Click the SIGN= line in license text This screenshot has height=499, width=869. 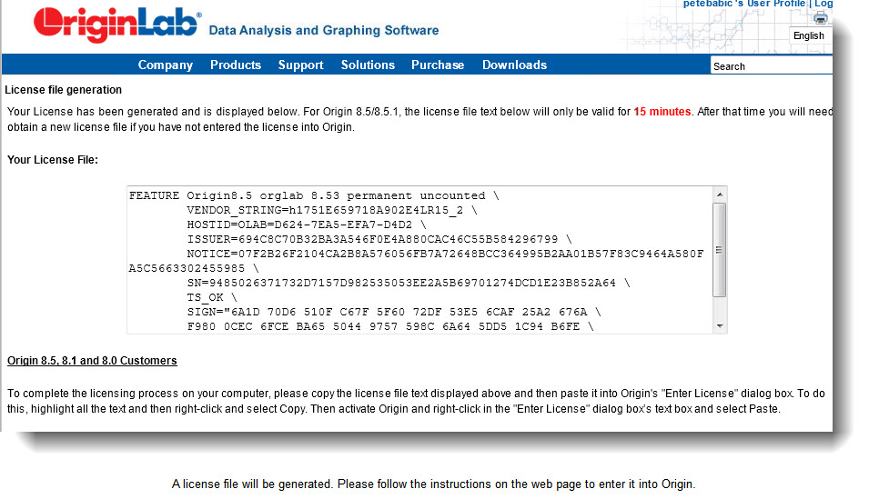coord(394,312)
